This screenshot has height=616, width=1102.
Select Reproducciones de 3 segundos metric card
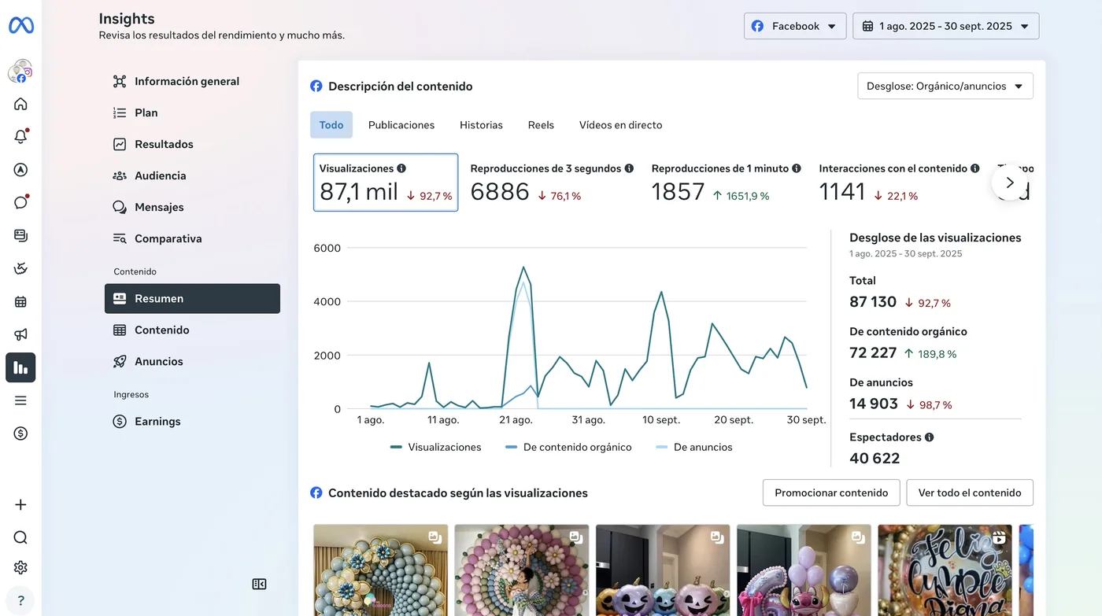click(552, 183)
